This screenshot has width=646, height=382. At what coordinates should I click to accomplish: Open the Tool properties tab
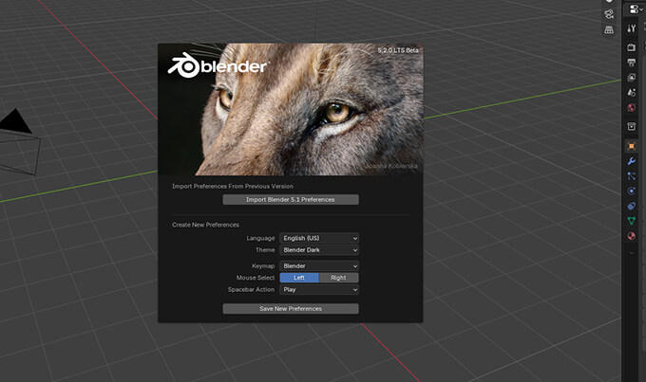click(x=631, y=28)
